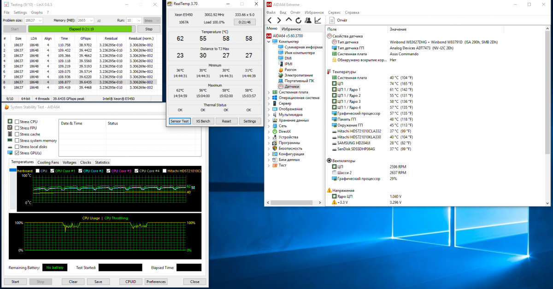
Task: Switch to the Cooling Fans tab
Action: point(48,162)
